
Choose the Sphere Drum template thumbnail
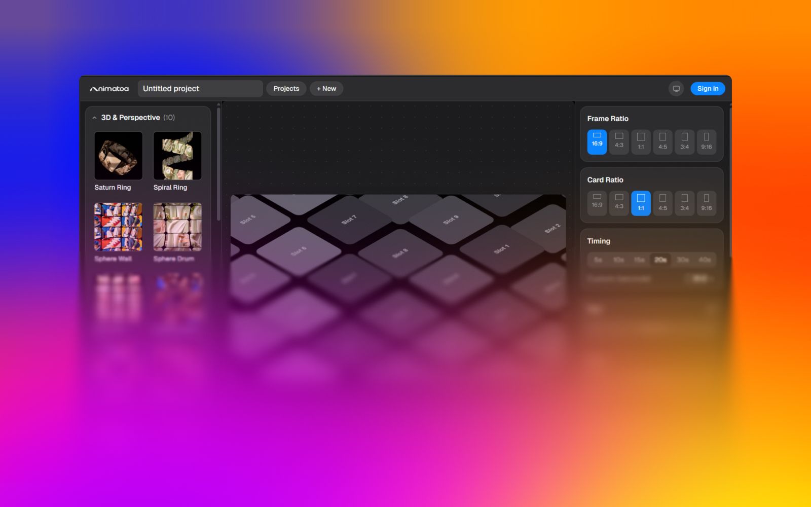[x=177, y=227]
